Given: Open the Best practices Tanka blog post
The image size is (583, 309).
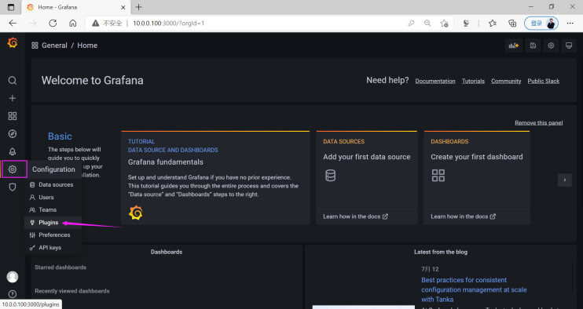Looking at the screenshot, I should pyautogui.click(x=474, y=289).
